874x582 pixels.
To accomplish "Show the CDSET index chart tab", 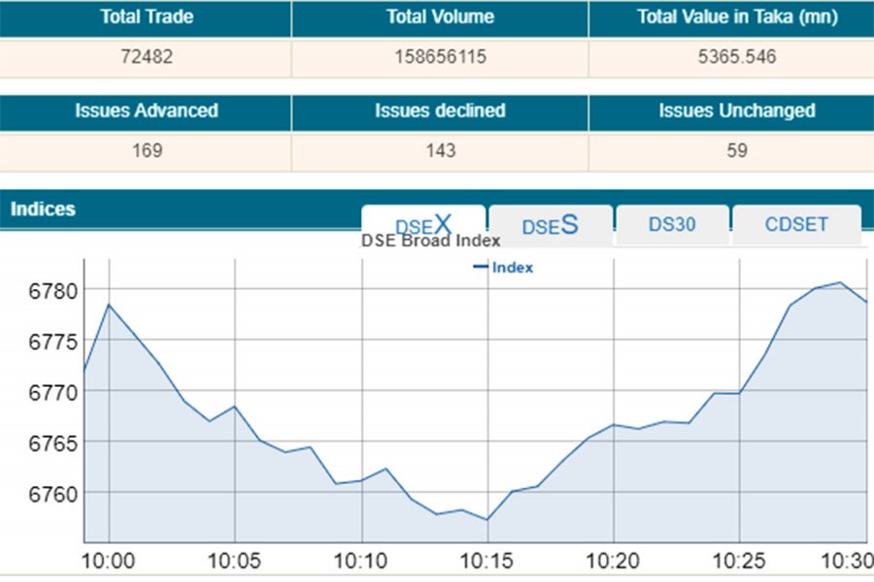I will (796, 224).
